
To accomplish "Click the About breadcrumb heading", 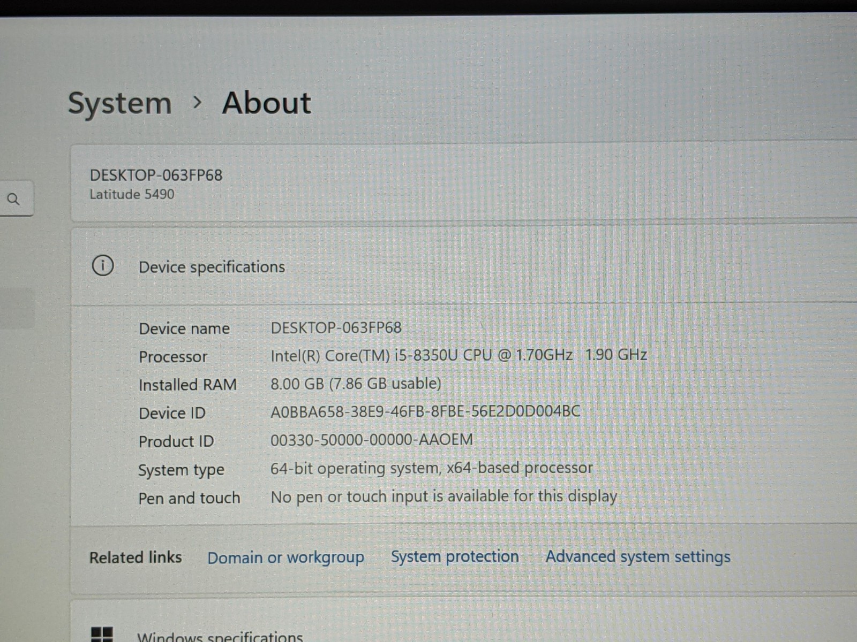I will click(266, 103).
